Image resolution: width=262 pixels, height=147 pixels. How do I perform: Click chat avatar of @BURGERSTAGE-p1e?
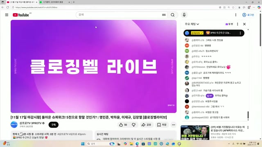point(187,83)
